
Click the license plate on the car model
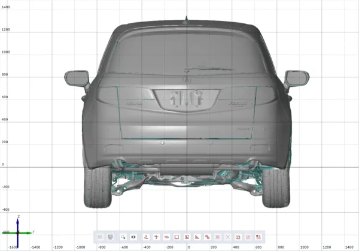point(187,100)
